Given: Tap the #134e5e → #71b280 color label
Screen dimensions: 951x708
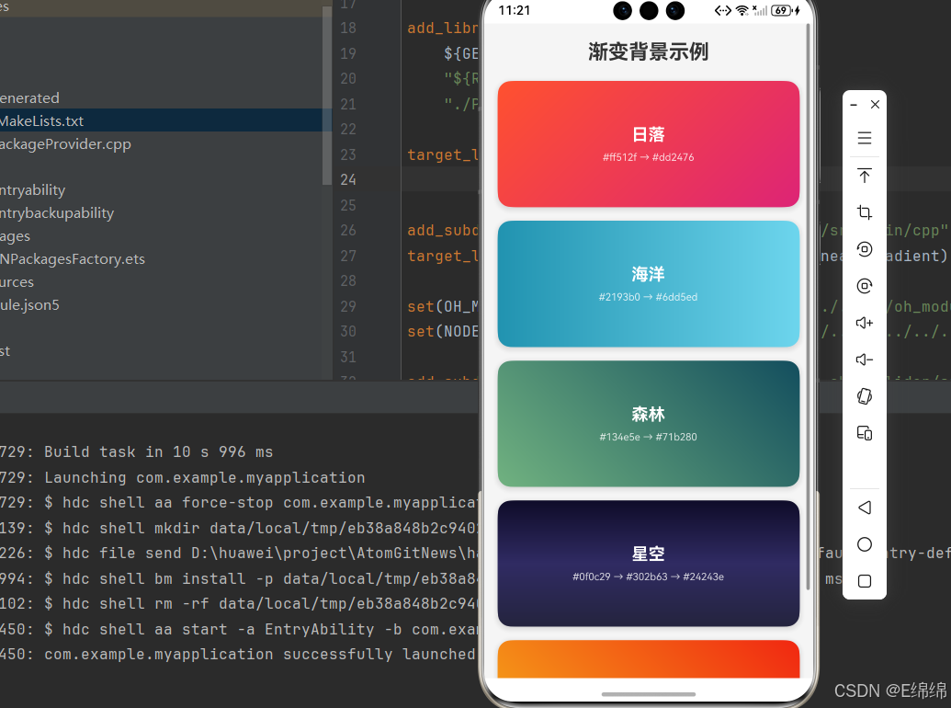Looking at the screenshot, I should click(x=649, y=437).
